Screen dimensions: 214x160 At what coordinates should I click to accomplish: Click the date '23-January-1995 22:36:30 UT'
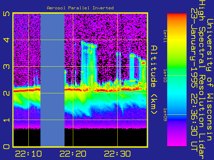[x=194, y=80]
